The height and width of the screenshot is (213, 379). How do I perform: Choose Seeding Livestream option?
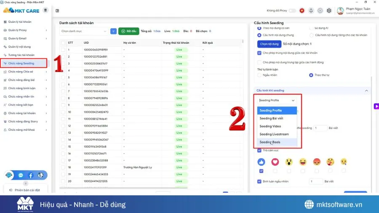pyautogui.click(x=277, y=134)
